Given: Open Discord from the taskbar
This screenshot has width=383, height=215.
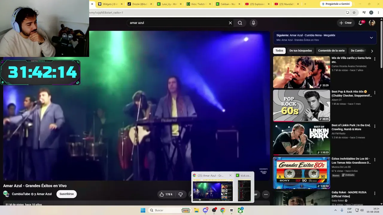Looking at the screenshot, I should 205,210.
